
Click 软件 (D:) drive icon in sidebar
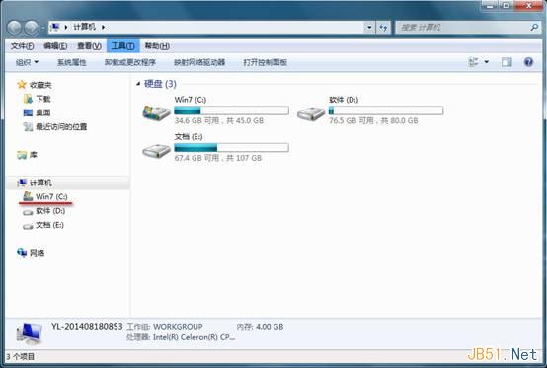coord(28,211)
